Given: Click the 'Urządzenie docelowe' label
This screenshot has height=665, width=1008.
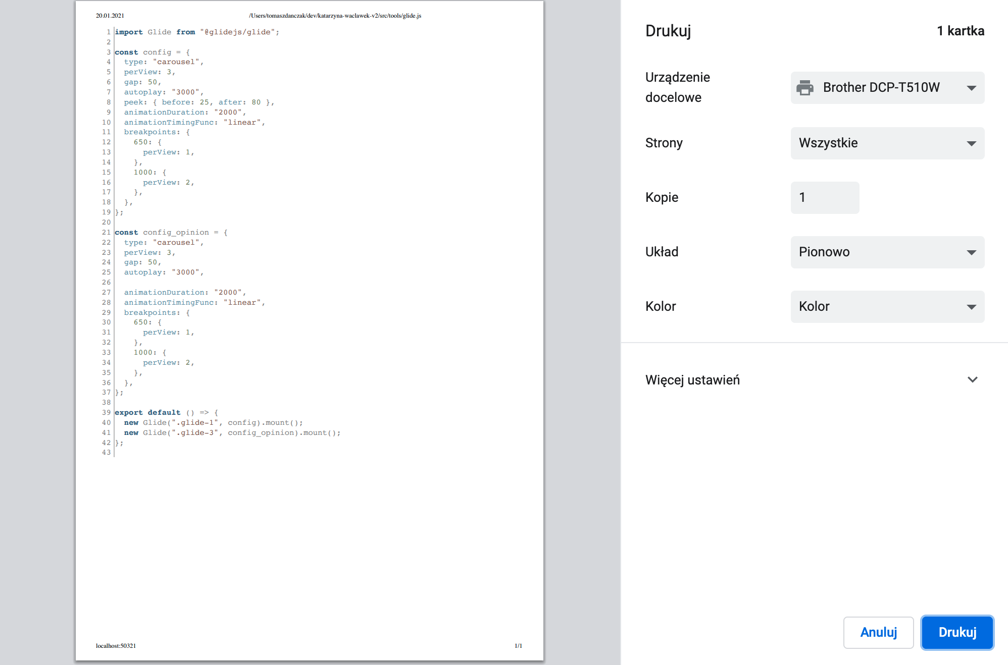Looking at the screenshot, I should [677, 87].
